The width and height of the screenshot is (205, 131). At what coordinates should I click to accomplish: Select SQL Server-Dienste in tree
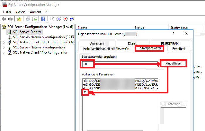click(x=27, y=32)
